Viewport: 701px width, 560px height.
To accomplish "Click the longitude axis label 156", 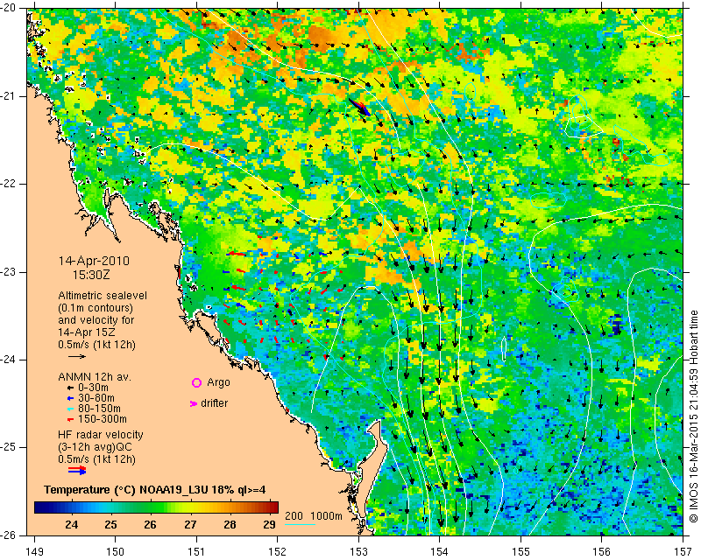I will 602,552.
